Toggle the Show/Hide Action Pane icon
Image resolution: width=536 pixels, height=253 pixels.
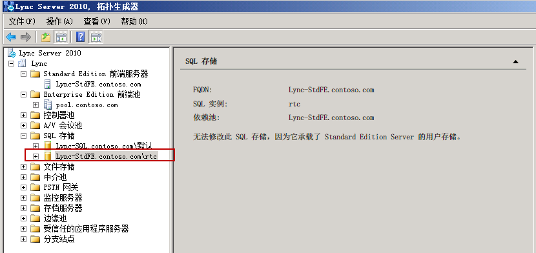tap(96, 37)
